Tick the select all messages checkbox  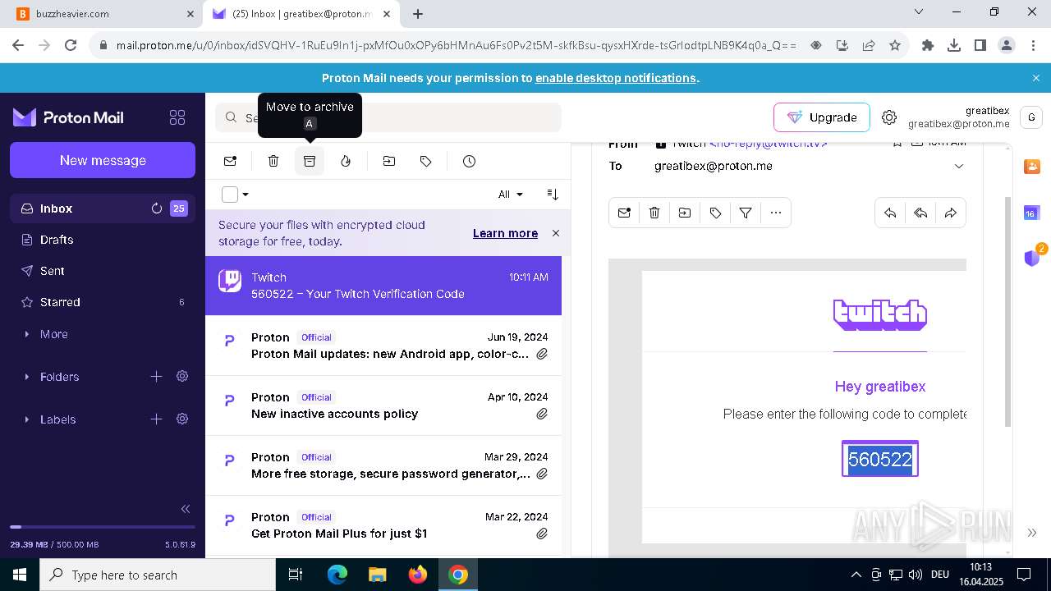click(230, 195)
